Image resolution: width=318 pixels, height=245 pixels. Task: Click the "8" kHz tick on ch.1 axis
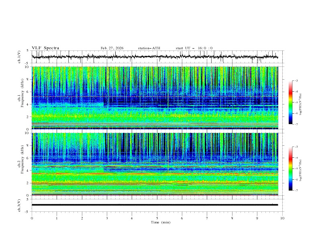29,79
